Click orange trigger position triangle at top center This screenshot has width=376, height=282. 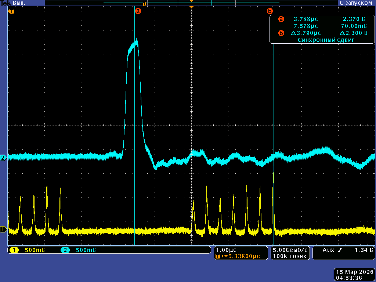pos(191,7)
